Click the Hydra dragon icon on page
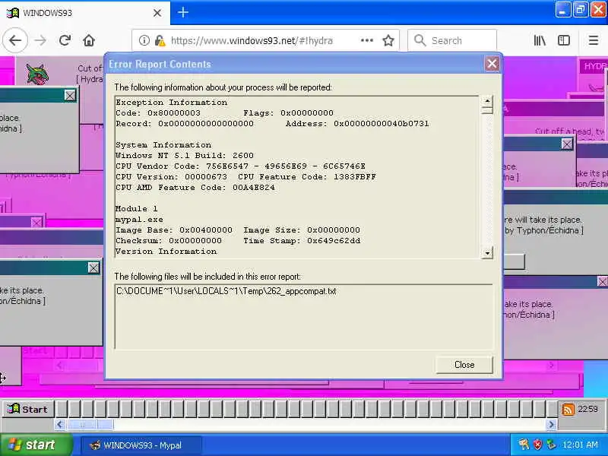The height and width of the screenshot is (456, 608). [37, 74]
